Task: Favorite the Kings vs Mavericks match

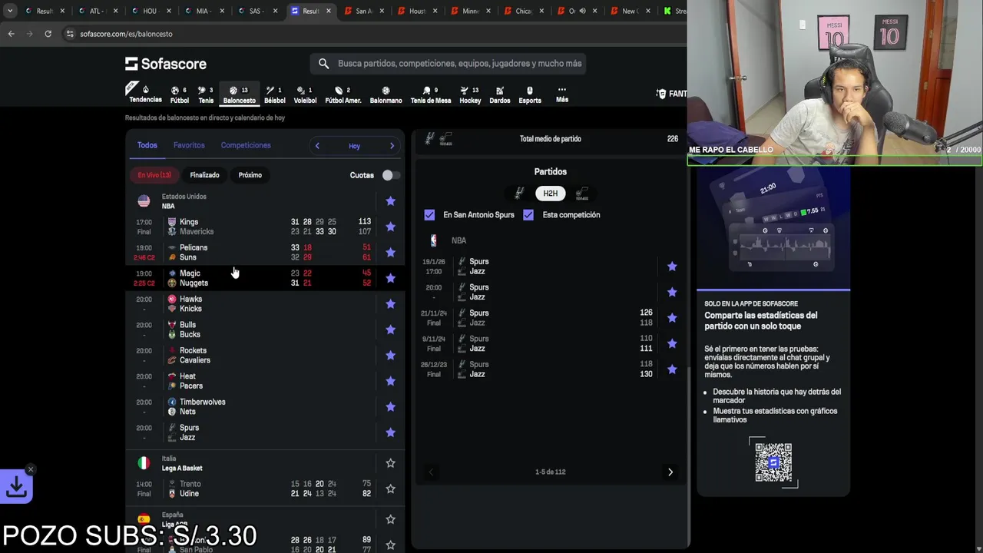Action: pyautogui.click(x=390, y=227)
